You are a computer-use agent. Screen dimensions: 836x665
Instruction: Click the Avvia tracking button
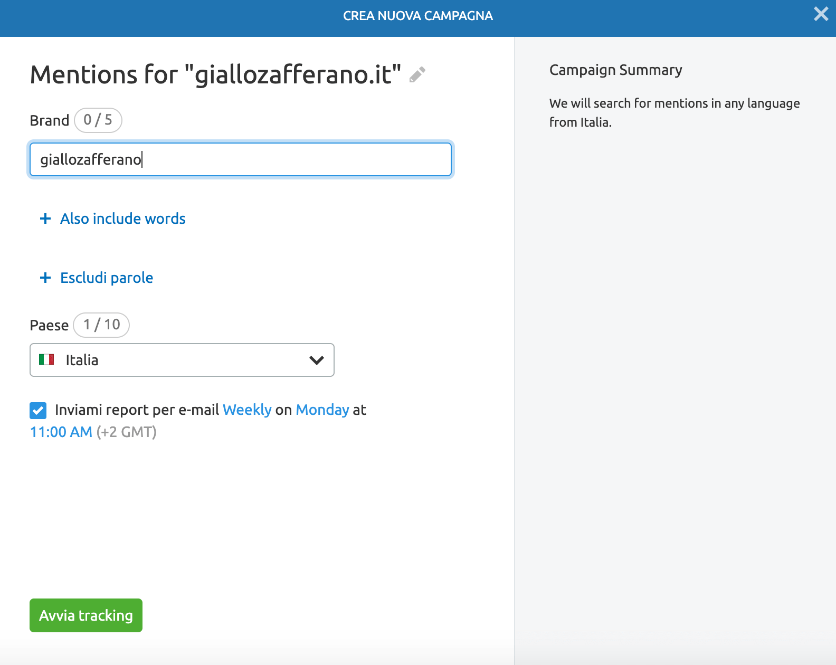(x=86, y=615)
